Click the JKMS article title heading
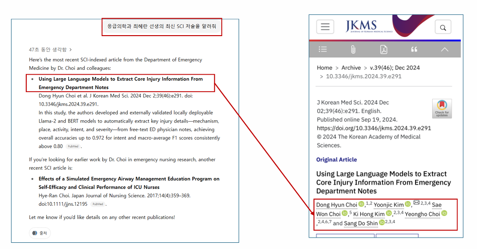 point(384,182)
